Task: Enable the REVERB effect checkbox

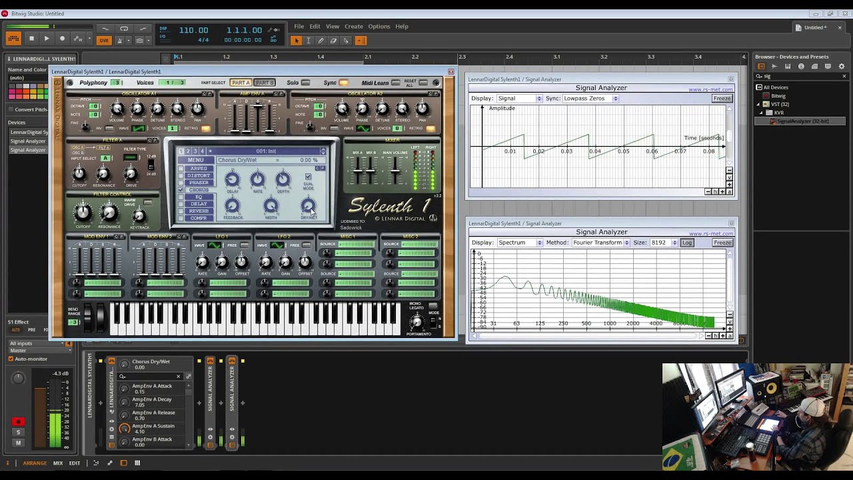Action: coord(181,211)
